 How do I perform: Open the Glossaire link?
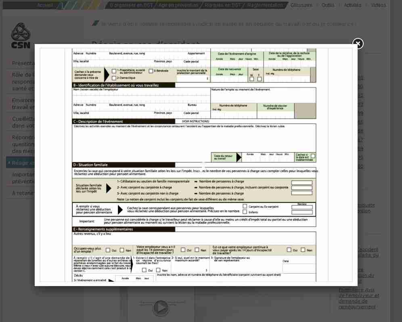coord(301,5)
